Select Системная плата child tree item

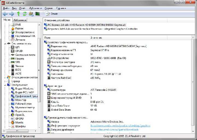tap(23, 55)
